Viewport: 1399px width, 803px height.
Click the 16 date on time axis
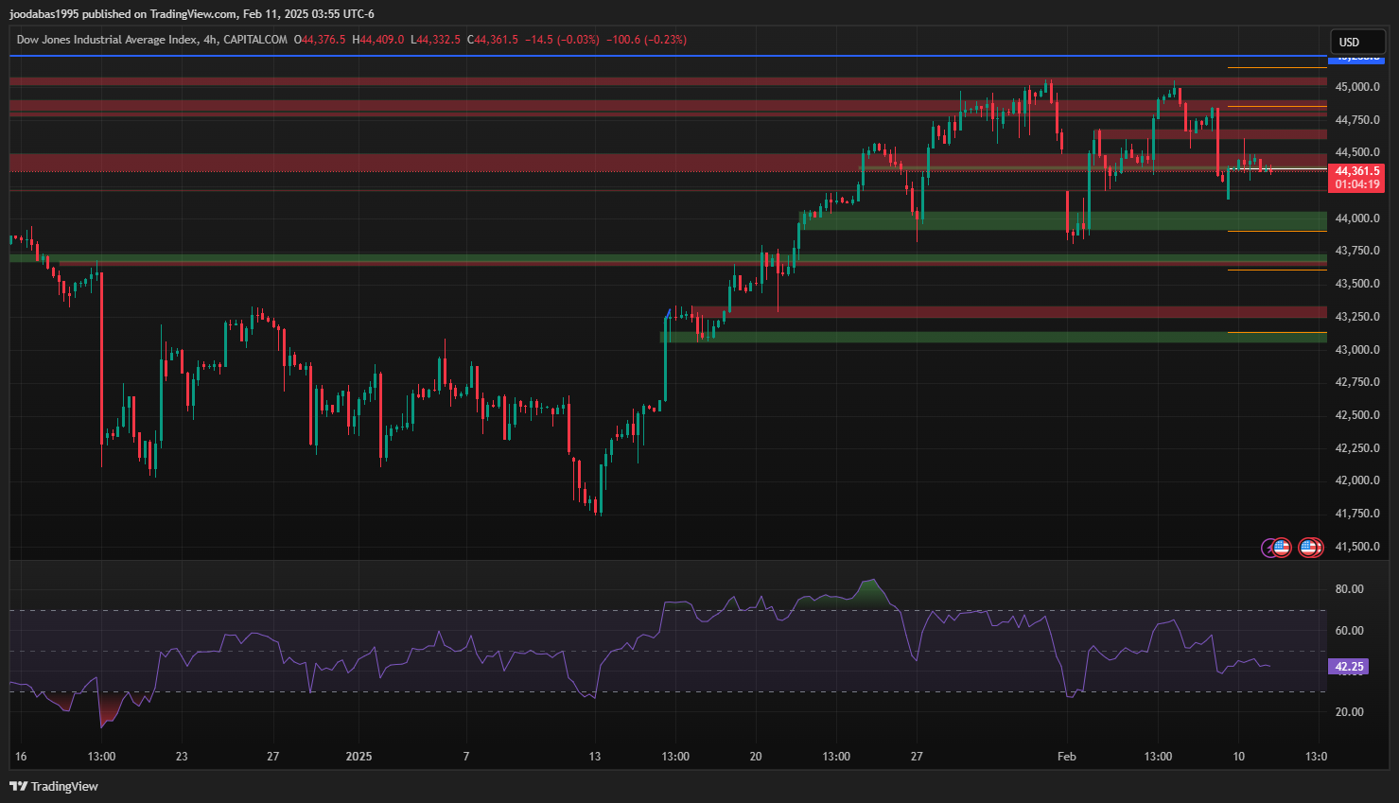(x=21, y=757)
